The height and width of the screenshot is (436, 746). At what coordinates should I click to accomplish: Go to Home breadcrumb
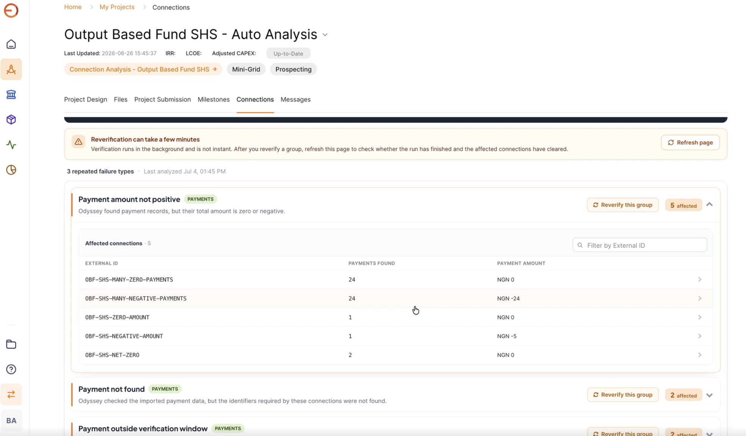[x=73, y=7]
